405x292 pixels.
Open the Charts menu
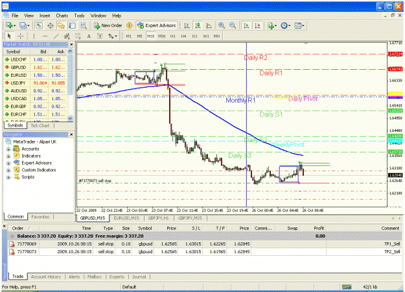(x=62, y=16)
